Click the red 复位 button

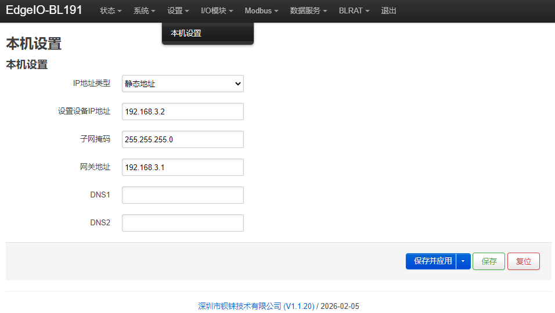(524, 261)
